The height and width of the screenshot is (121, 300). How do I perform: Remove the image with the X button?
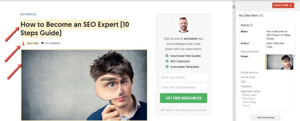[294, 56]
